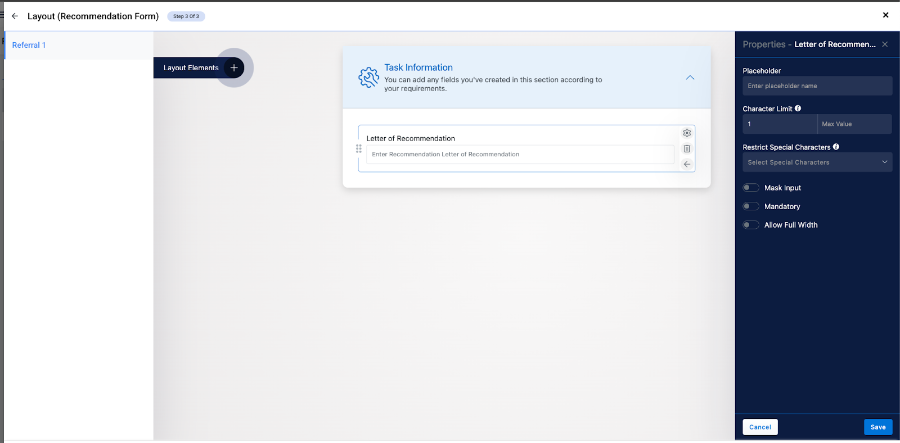Open field settings gear icon
This screenshot has height=443, width=900.
(x=687, y=133)
